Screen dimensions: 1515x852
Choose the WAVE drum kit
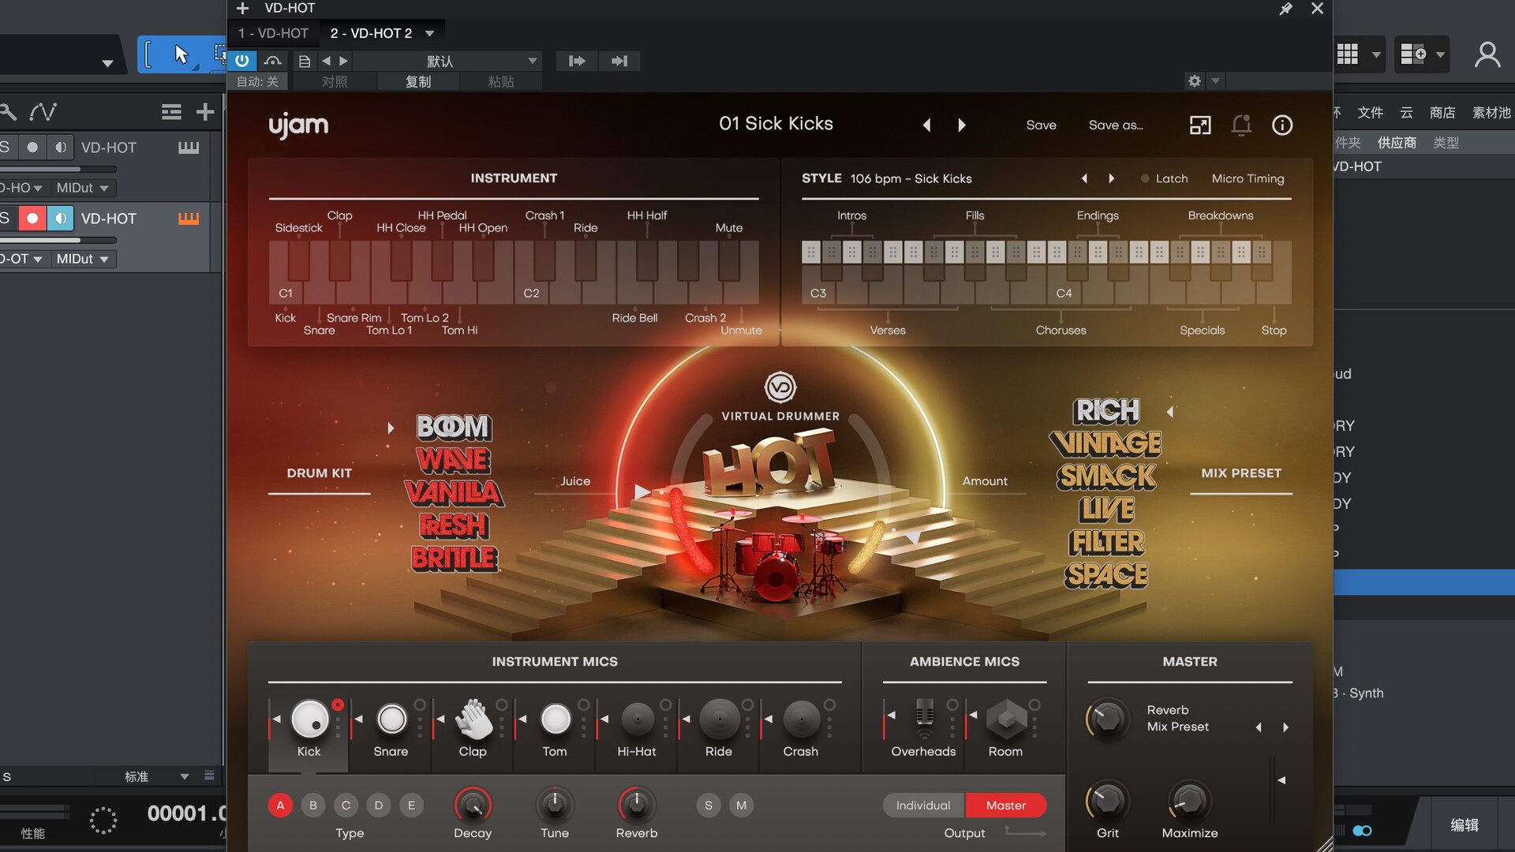coord(454,460)
